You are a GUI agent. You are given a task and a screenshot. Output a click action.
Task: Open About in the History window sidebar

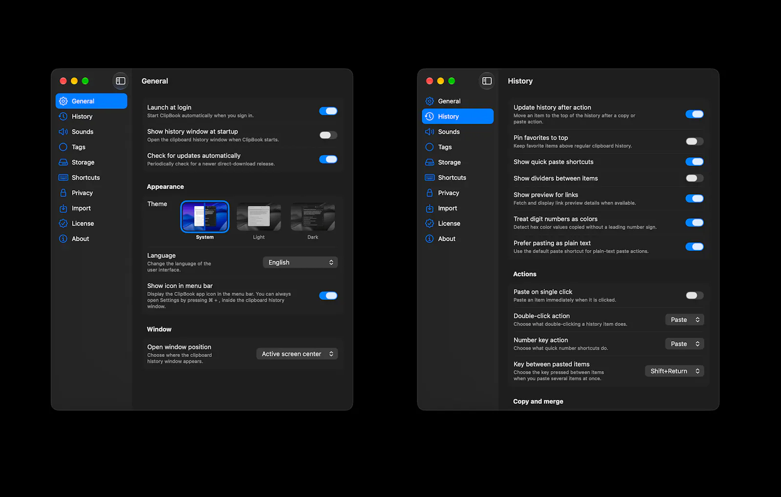point(458,239)
